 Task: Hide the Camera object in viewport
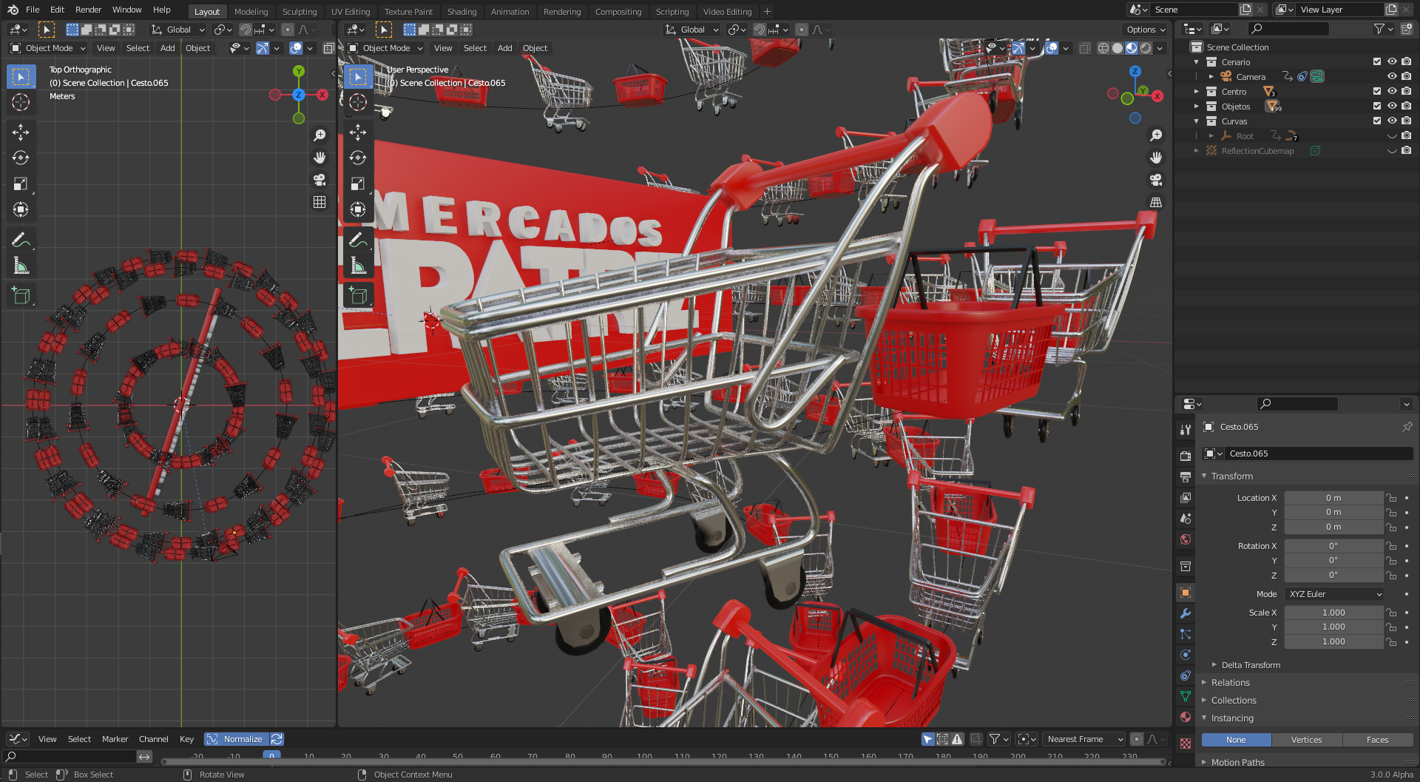coord(1392,76)
